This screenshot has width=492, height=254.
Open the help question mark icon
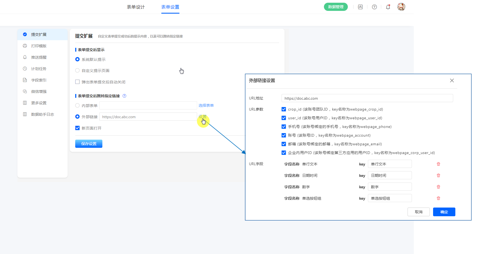tap(374, 7)
